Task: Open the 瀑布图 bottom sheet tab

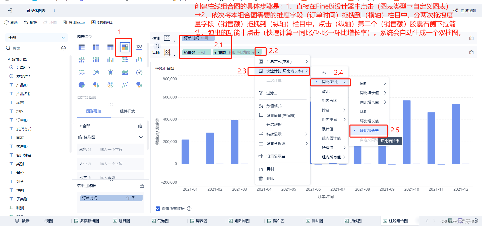Action: [x=276, y=221]
